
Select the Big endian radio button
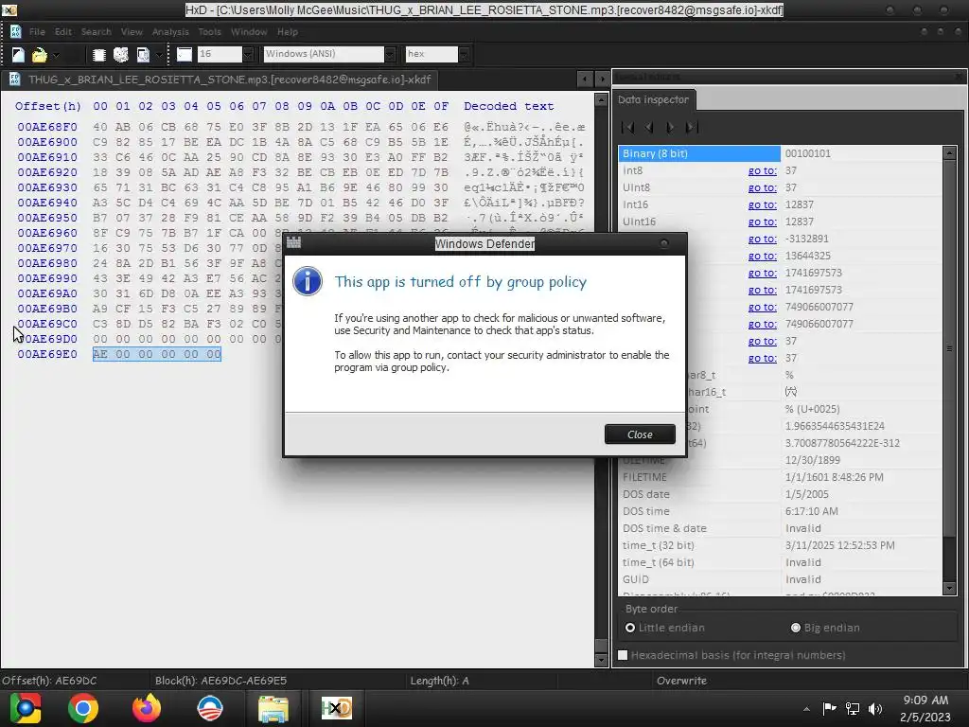pyautogui.click(x=796, y=628)
